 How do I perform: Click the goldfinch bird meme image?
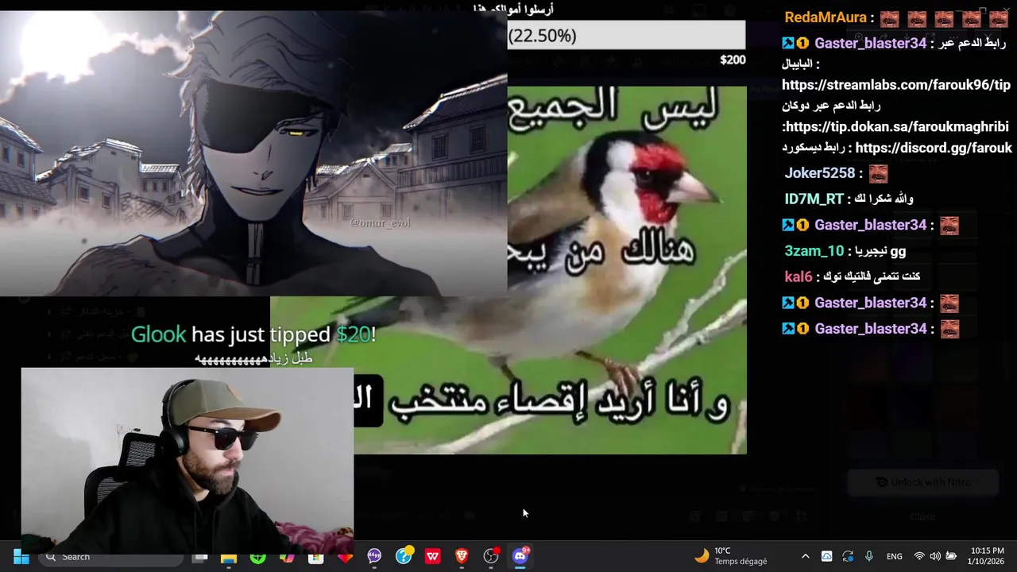click(548, 270)
